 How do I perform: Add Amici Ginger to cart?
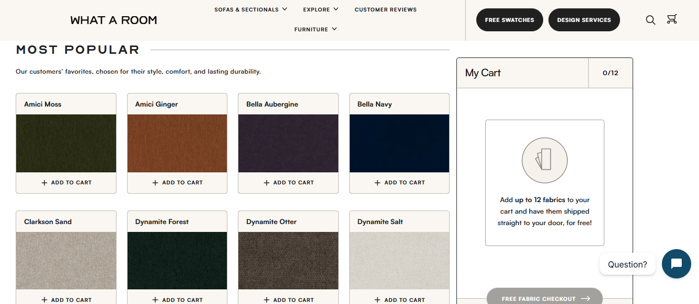(x=177, y=183)
